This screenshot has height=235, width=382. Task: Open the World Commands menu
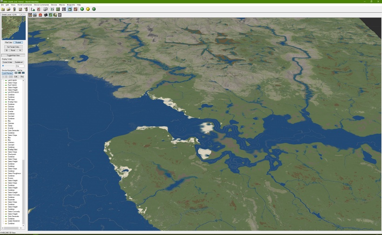[24, 5]
